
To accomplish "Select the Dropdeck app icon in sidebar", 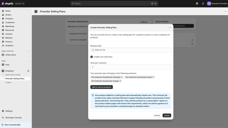I will coord(3,71).
